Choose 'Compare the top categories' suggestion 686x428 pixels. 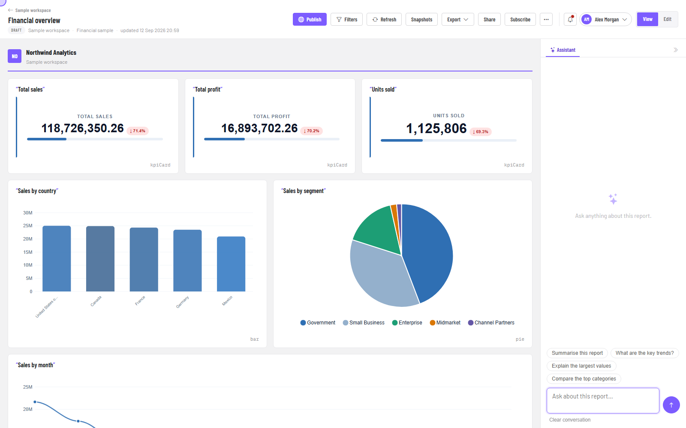tap(584, 379)
